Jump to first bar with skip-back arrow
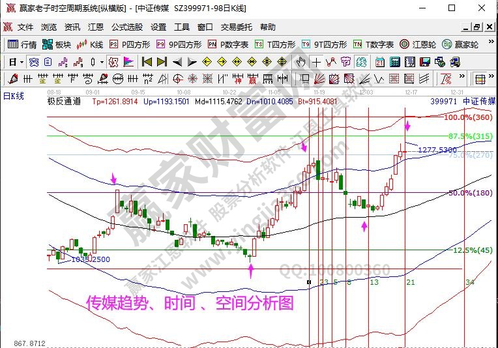The image size is (498, 348). point(147,62)
